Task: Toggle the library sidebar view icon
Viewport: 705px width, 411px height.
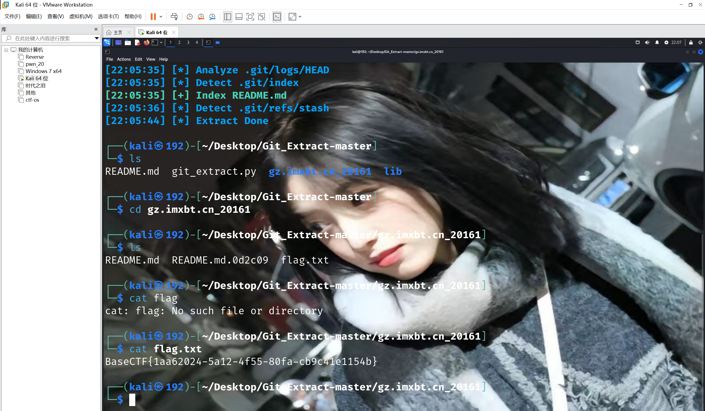Action: [228, 17]
